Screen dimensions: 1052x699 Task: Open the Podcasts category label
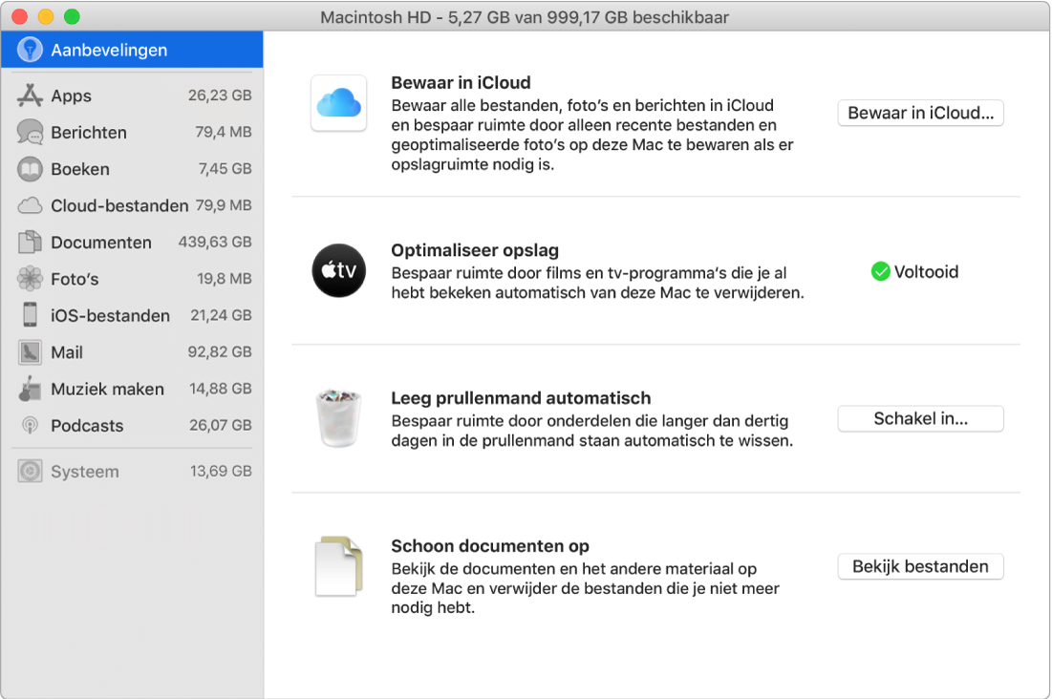click(87, 426)
